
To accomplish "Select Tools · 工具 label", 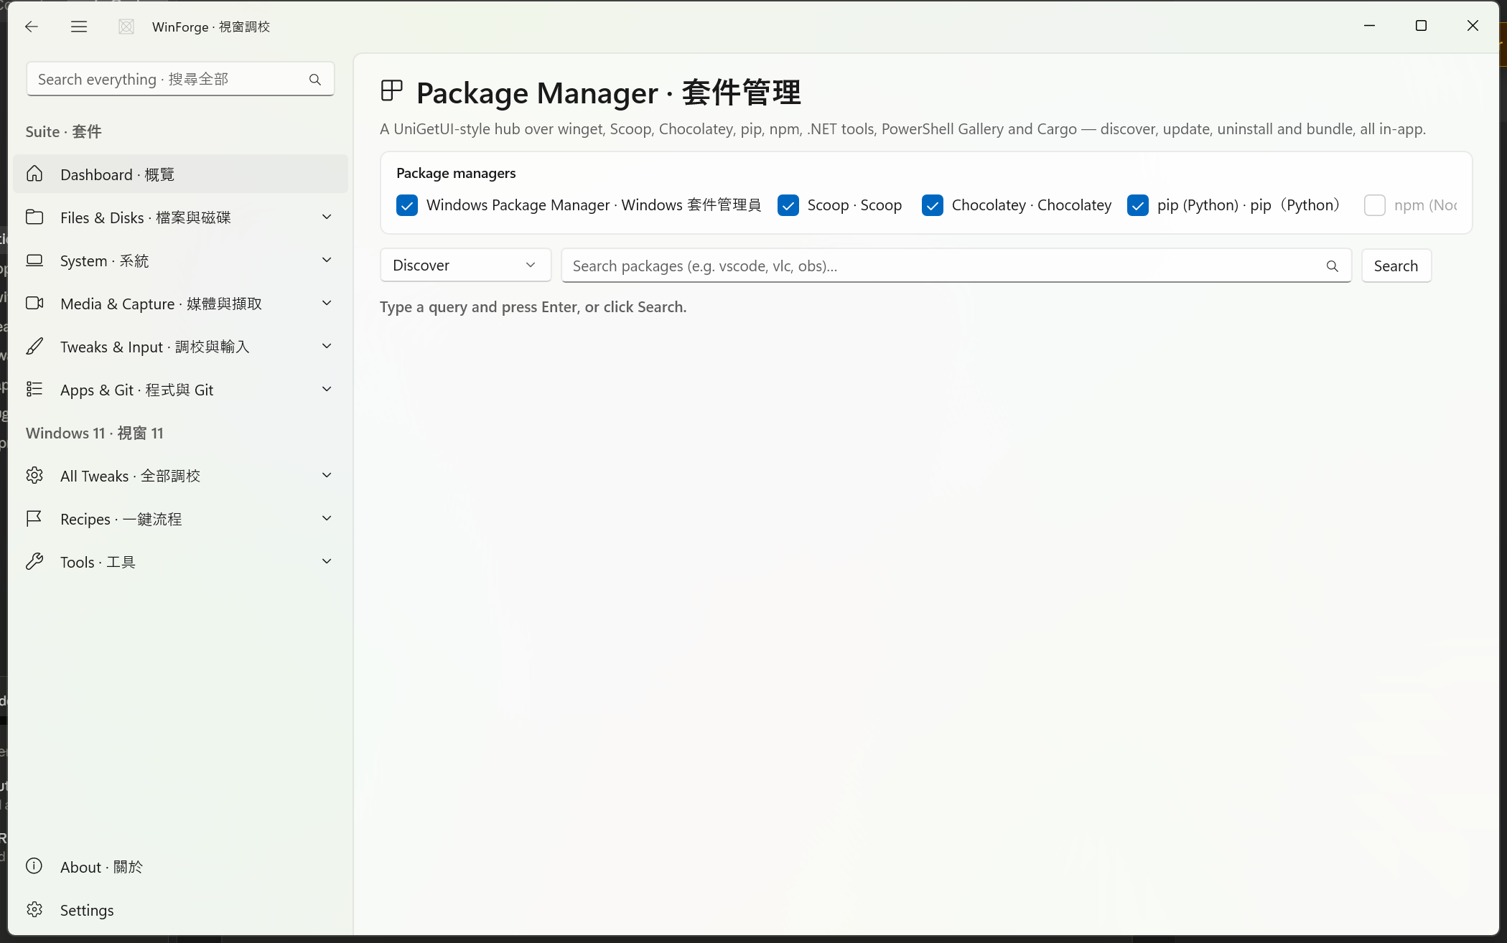I will [98, 562].
